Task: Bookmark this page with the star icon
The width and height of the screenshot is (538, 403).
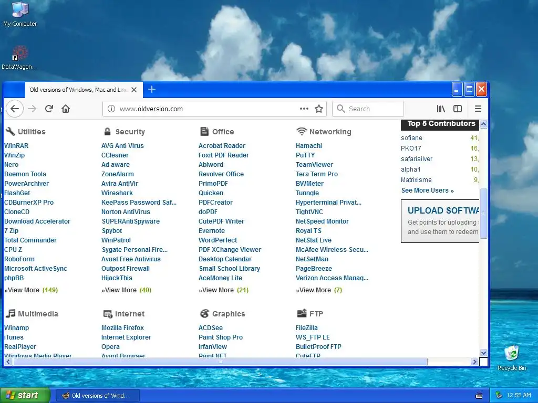Action: pos(319,109)
